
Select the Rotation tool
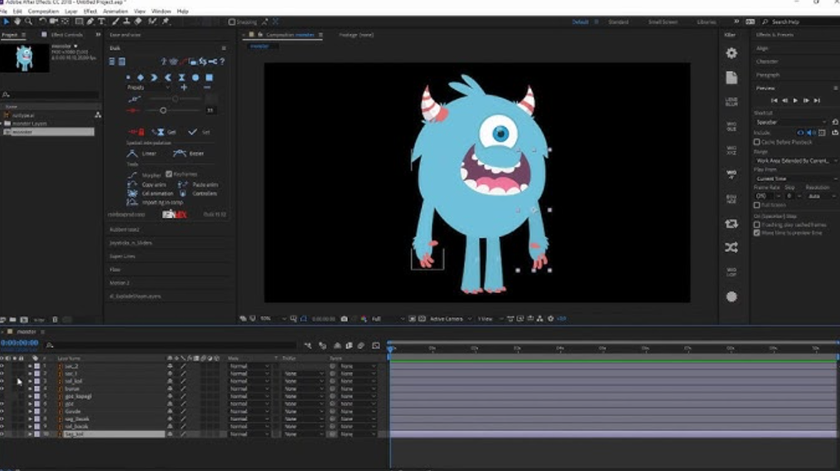41,22
